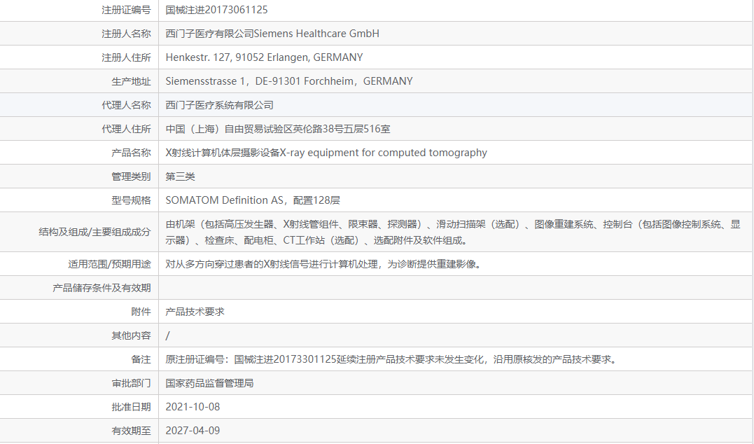Click the 注册人名称 label
Screen dimensions: 754x444
[x=126, y=34]
